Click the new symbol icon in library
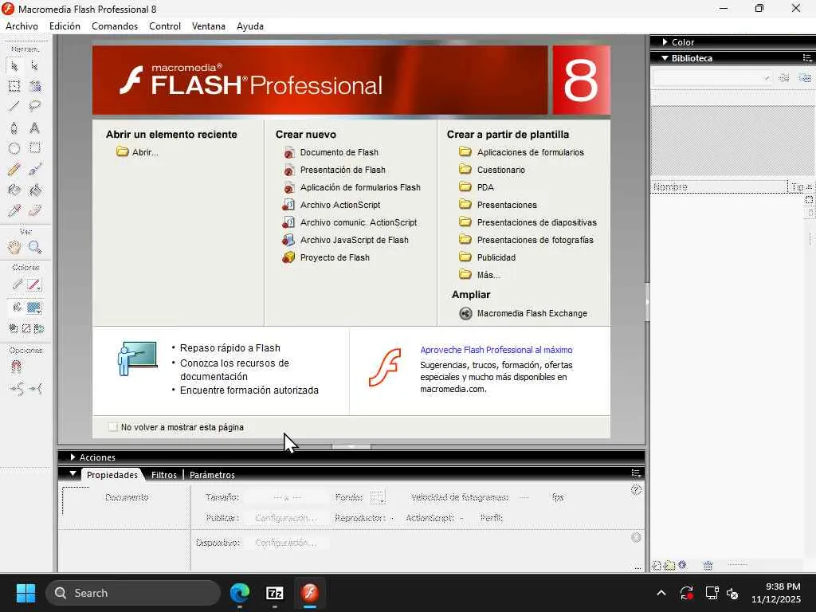The image size is (816, 612). [657, 565]
